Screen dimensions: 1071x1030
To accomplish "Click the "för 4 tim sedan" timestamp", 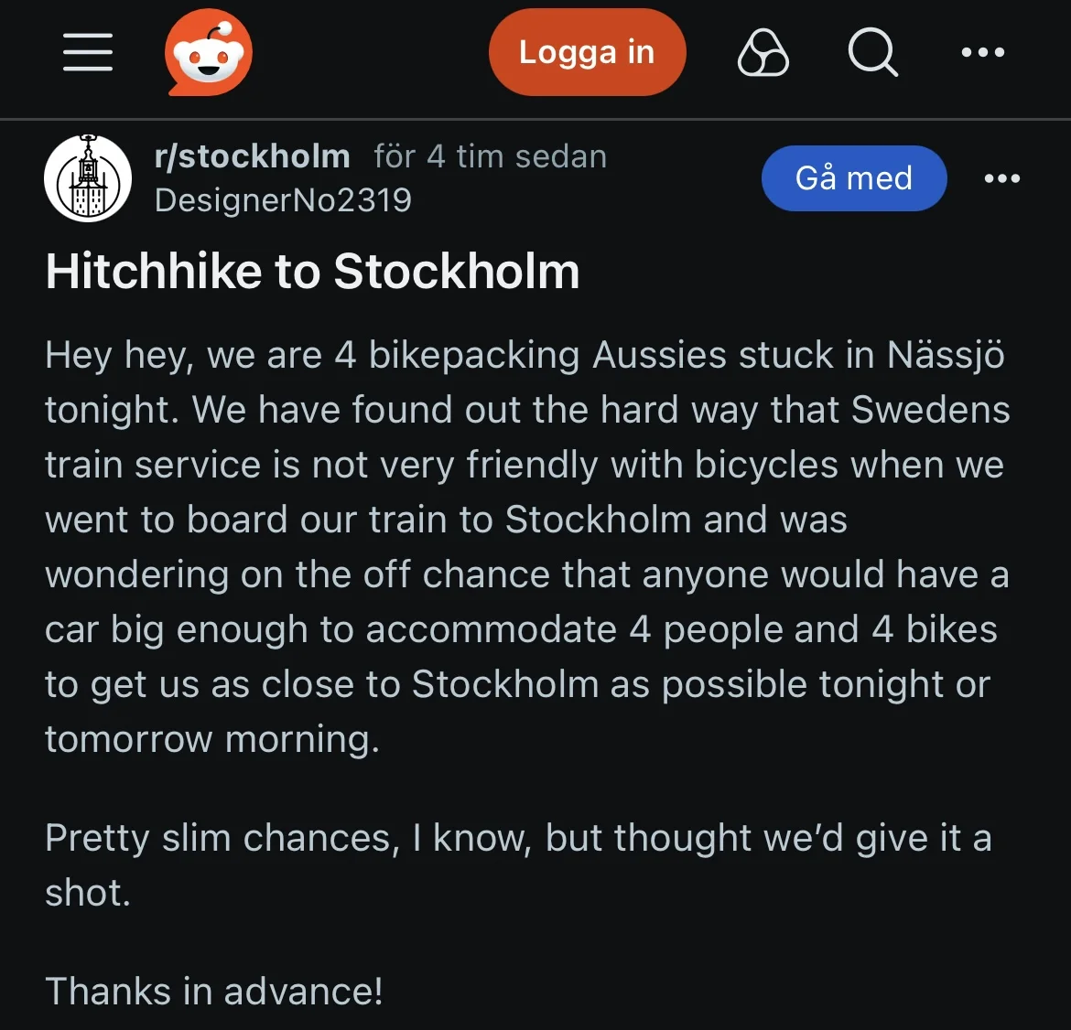I will 491,156.
